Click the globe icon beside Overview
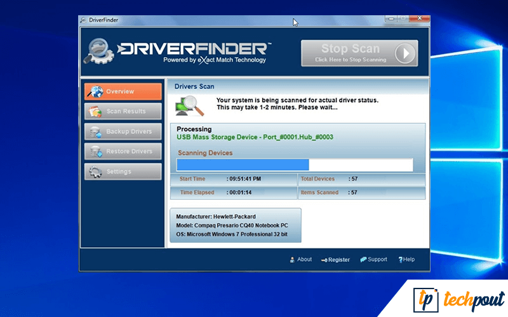 tap(95, 91)
